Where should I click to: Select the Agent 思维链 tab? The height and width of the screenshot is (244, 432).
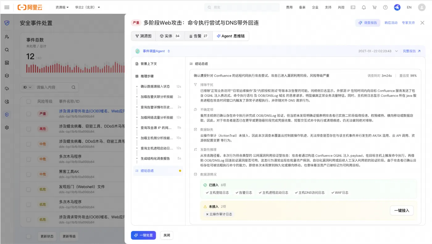coord(231,36)
